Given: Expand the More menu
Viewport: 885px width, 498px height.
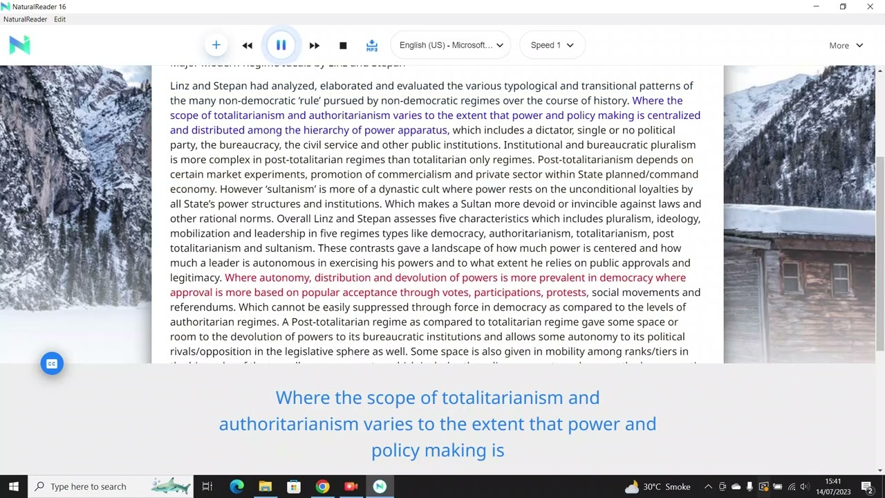Looking at the screenshot, I should 846,46.
